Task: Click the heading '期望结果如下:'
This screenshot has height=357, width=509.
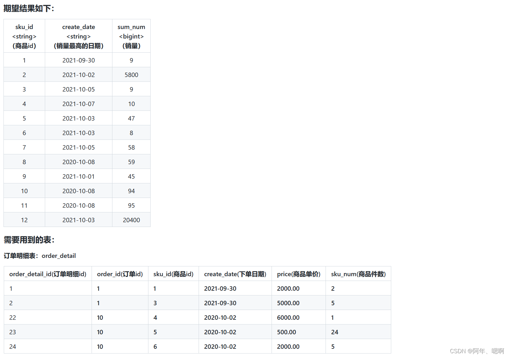Action: pyautogui.click(x=29, y=9)
